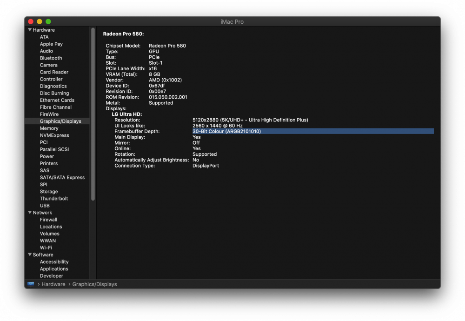Select the LG Ultra HD display heading
The image size is (465, 321).
127,114
